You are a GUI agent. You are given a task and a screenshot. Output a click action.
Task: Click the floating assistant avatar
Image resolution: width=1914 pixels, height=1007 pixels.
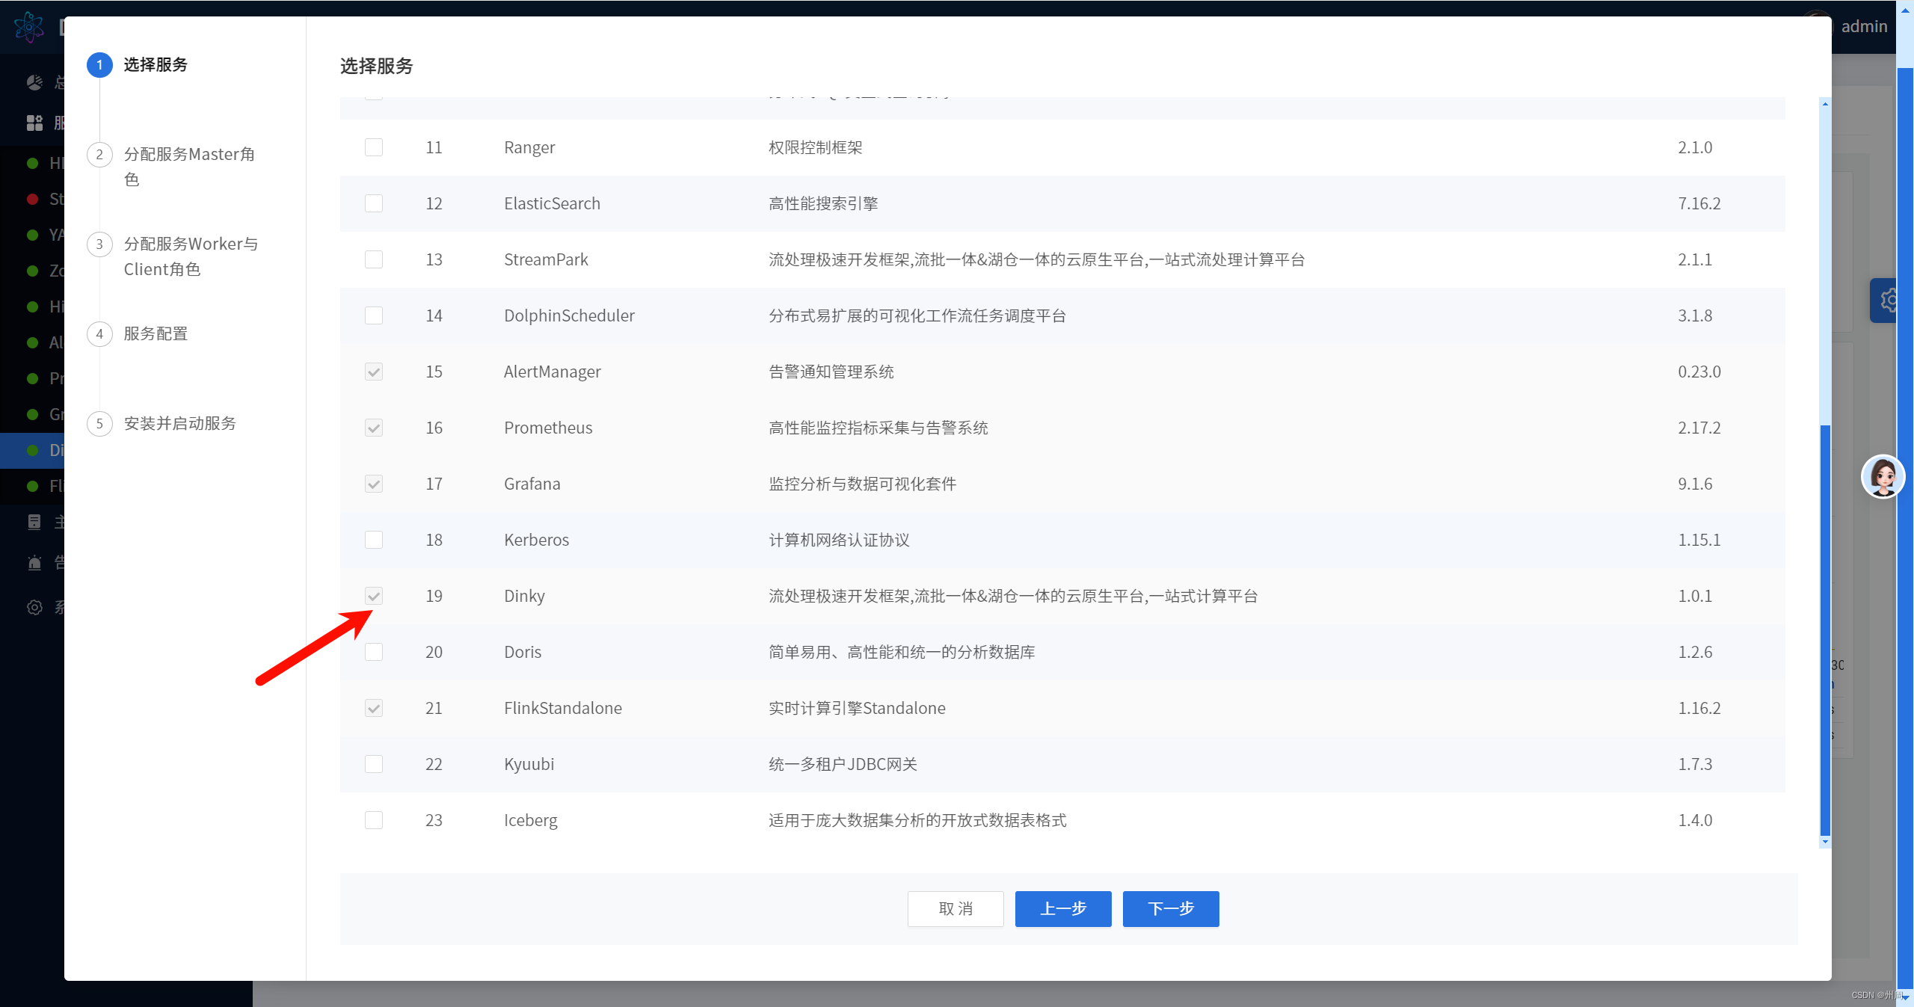coord(1883,476)
